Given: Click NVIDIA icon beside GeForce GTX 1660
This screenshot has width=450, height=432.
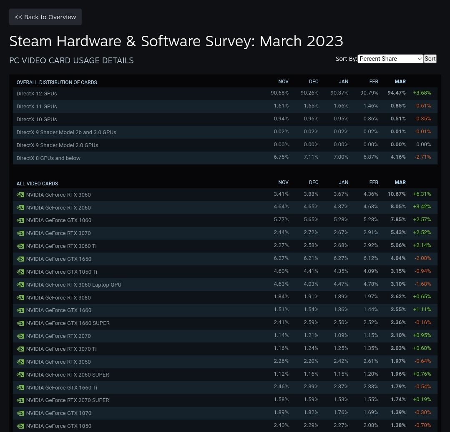Looking at the screenshot, I should (x=20, y=310).
